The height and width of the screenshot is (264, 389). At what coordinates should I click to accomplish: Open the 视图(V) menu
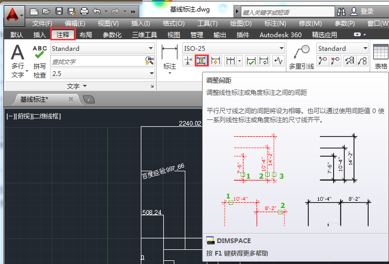(108, 24)
